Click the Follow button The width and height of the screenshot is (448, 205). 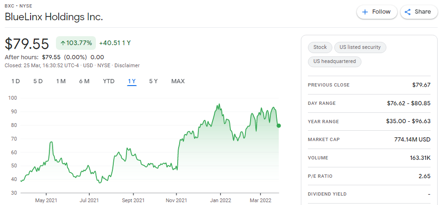click(377, 12)
